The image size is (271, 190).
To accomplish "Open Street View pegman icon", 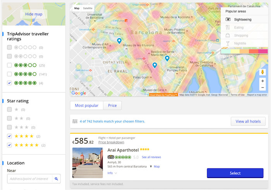I will click(262, 72).
